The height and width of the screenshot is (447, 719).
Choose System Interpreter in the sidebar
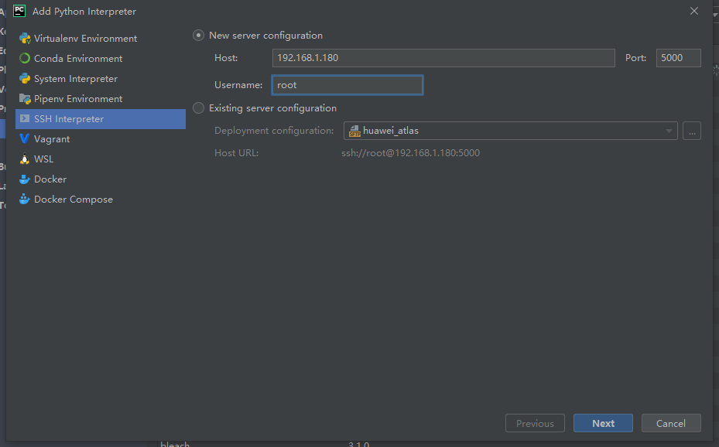[x=101, y=79]
